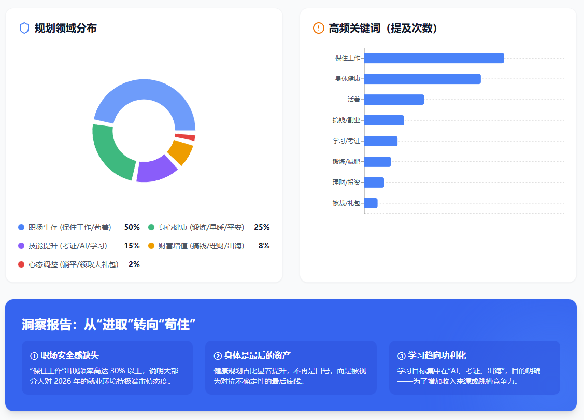
Task: Select the small red donut chart segment
Action: tap(185, 137)
